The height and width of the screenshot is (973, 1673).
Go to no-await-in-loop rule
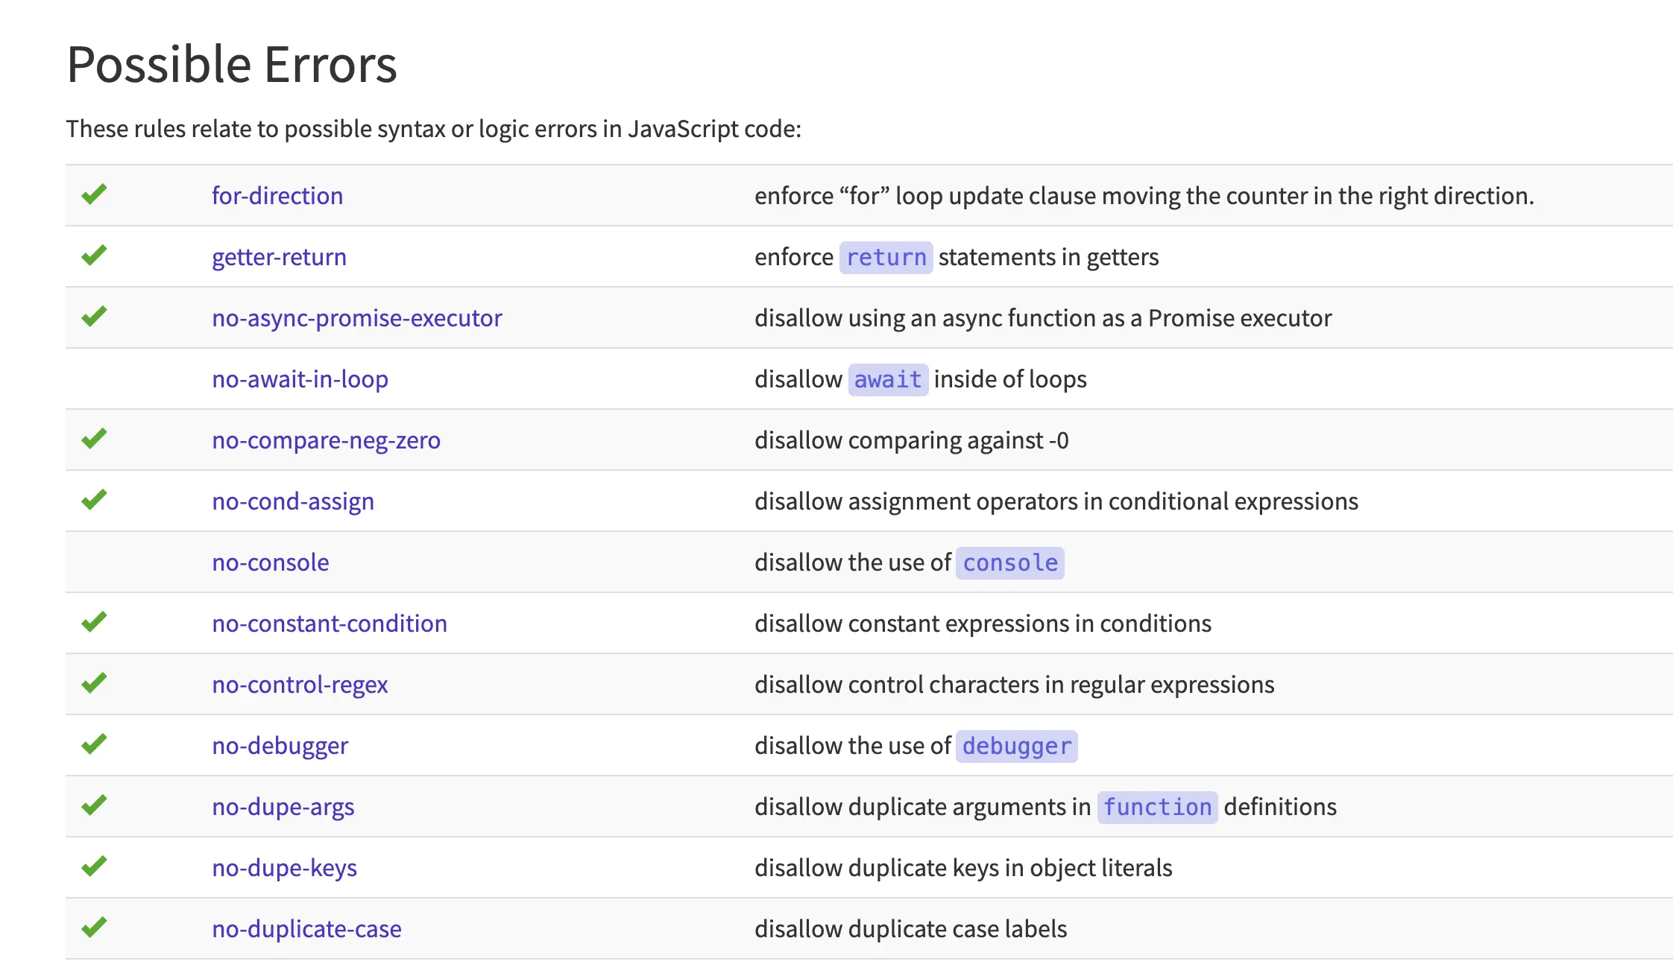pyautogui.click(x=300, y=379)
